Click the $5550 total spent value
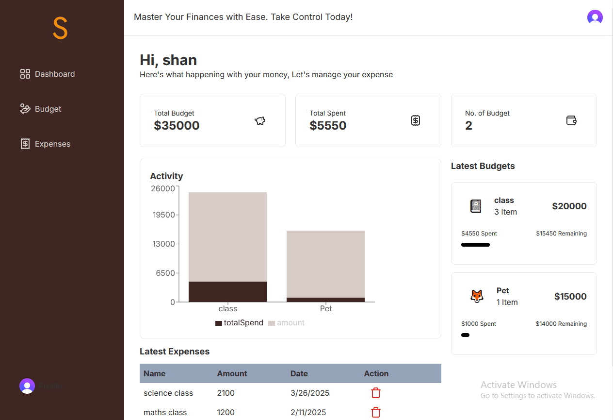 (328, 126)
